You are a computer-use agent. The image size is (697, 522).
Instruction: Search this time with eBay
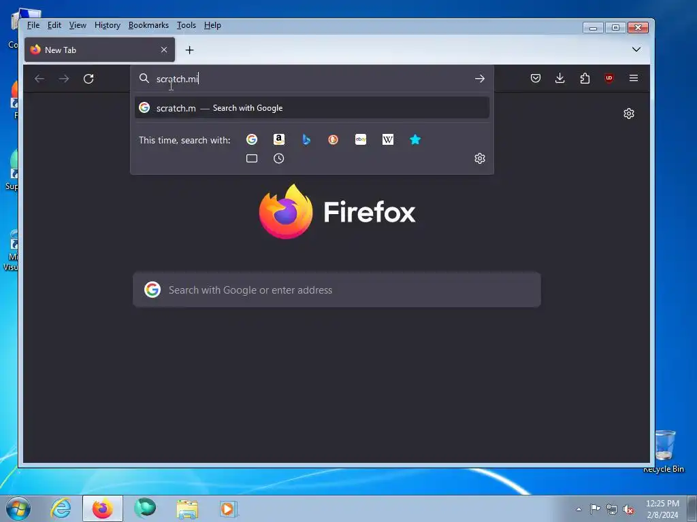[x=361, y=139]
